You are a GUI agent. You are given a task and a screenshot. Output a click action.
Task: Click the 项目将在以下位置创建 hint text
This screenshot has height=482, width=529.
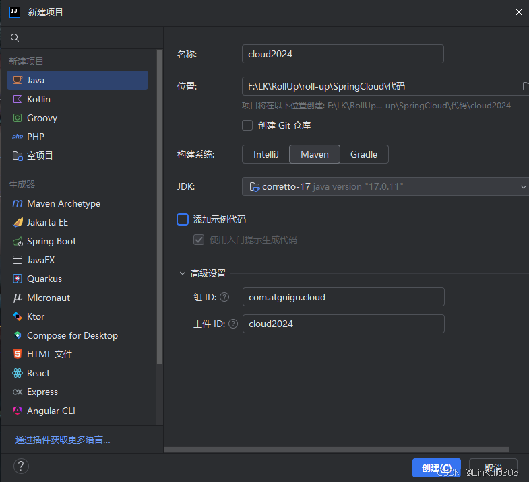(376, 106)
